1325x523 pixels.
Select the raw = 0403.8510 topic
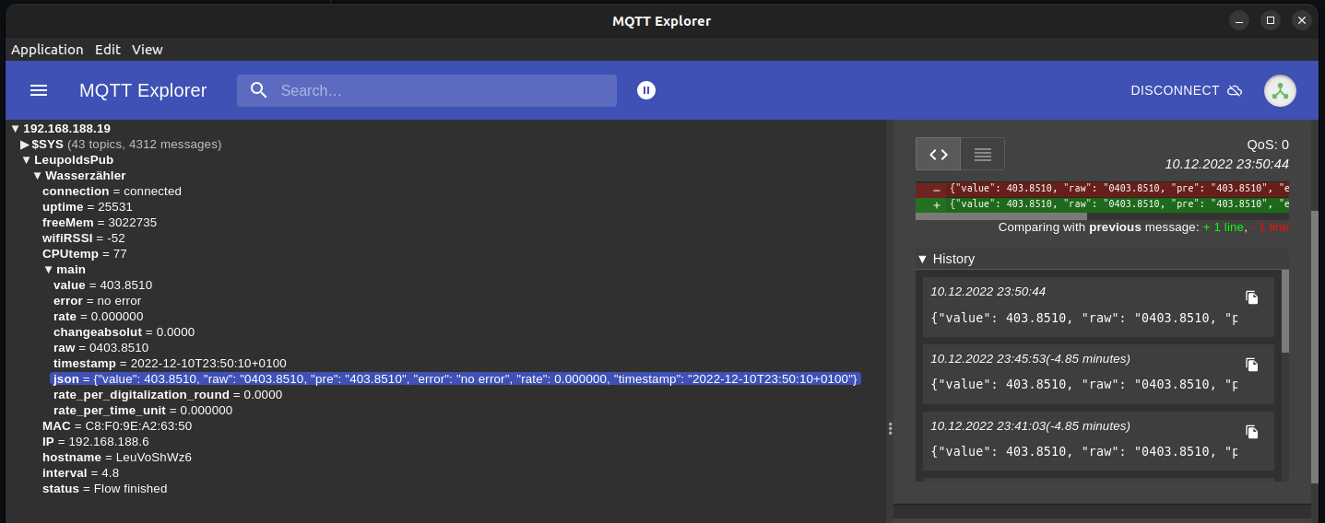click(101, 348)
